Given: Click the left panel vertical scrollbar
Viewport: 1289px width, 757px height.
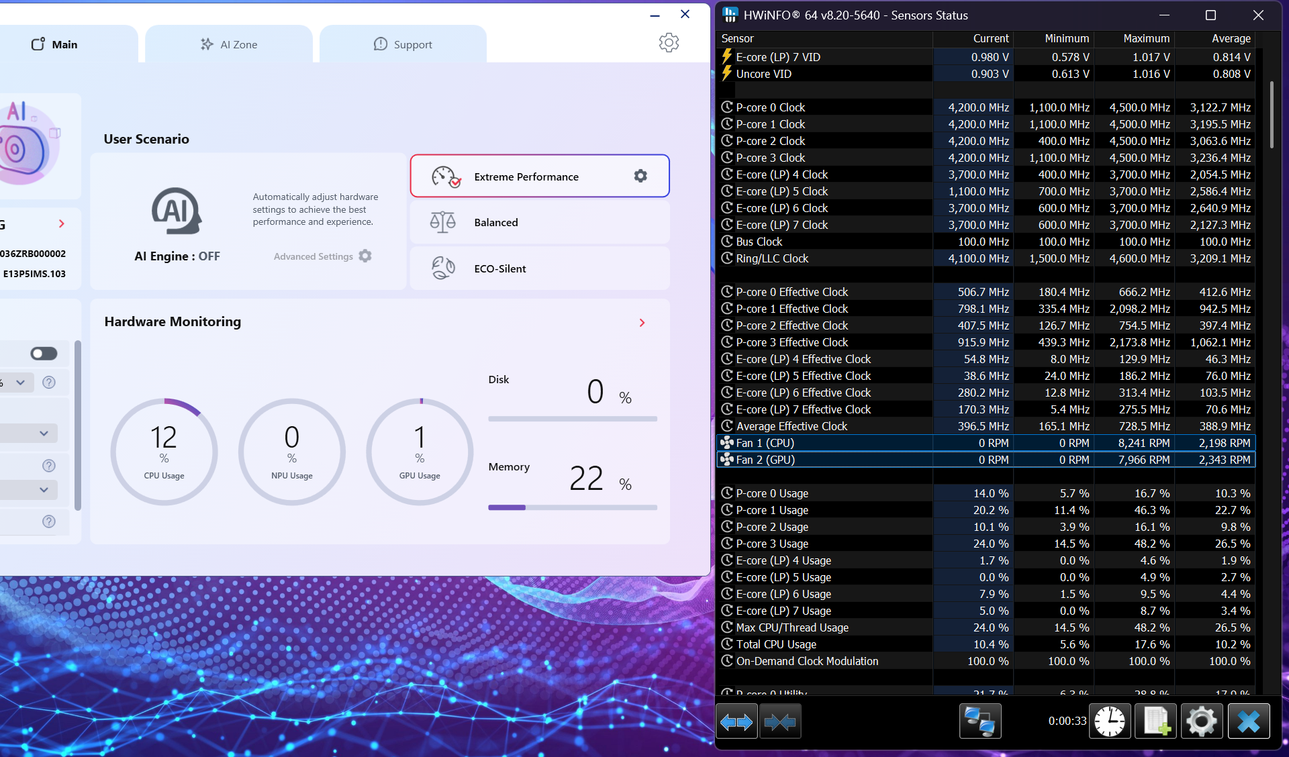Looking at the screenshot, I should tap(78, 425).
